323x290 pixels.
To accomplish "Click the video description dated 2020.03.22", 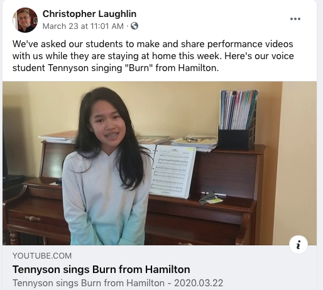I will tap(118, 283).
